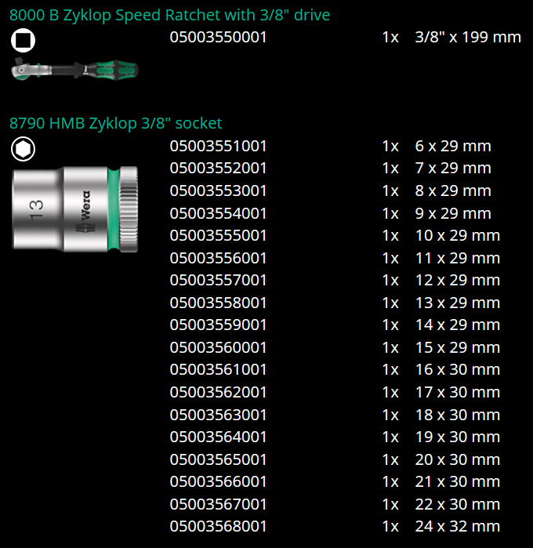This screenshot has height=548, width=533.
Task: Click the hexagon socket profile icon
Action: point(24,148)
